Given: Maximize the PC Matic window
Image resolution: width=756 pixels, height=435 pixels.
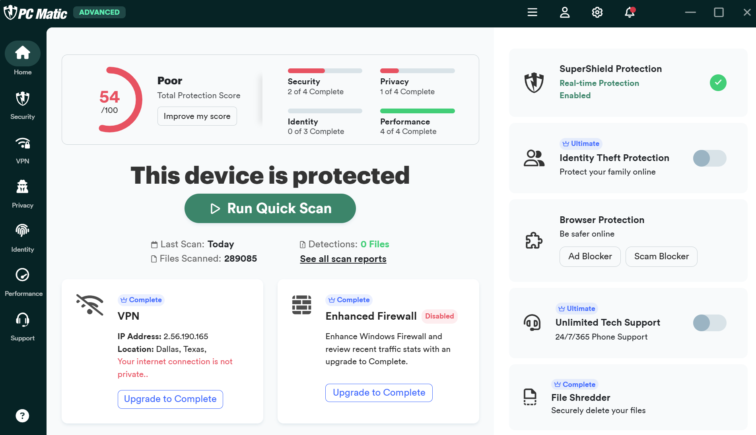Looking at the screenshot, I should tap(719, 12).
